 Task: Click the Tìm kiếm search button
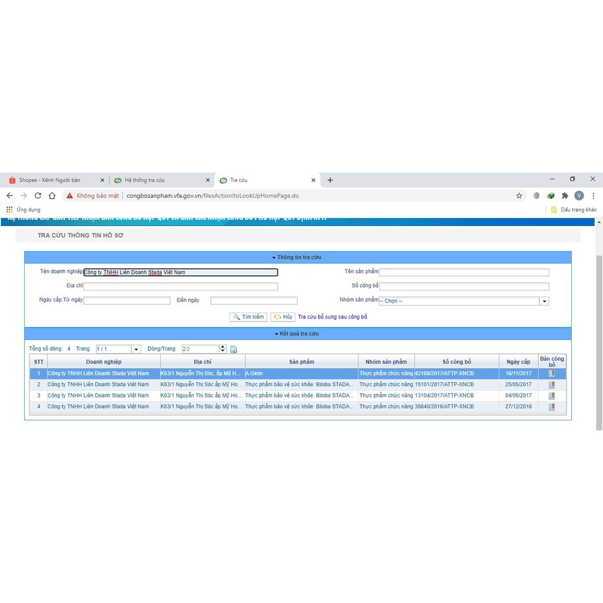tap(249, 317)
